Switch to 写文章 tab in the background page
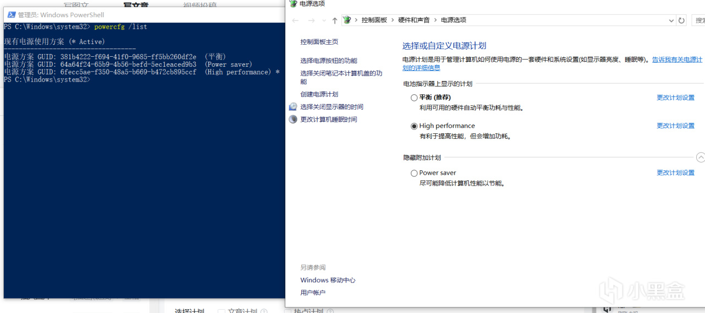The height and width of the screenshot is (313, 705). 136,5
